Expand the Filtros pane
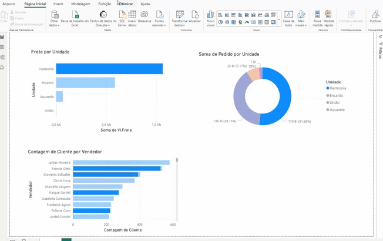 tap(380, 36)
